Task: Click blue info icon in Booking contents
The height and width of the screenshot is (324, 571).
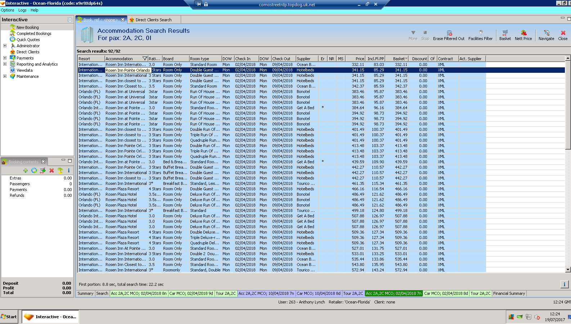Action: (68, 170)
